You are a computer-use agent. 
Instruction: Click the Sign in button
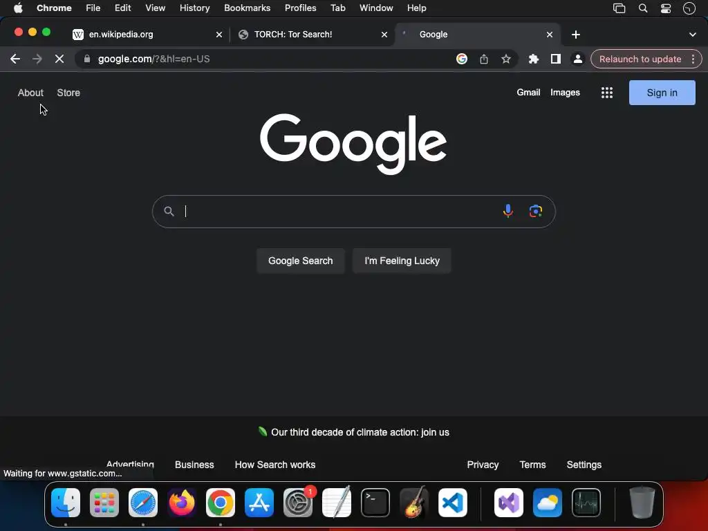(662, 93)
